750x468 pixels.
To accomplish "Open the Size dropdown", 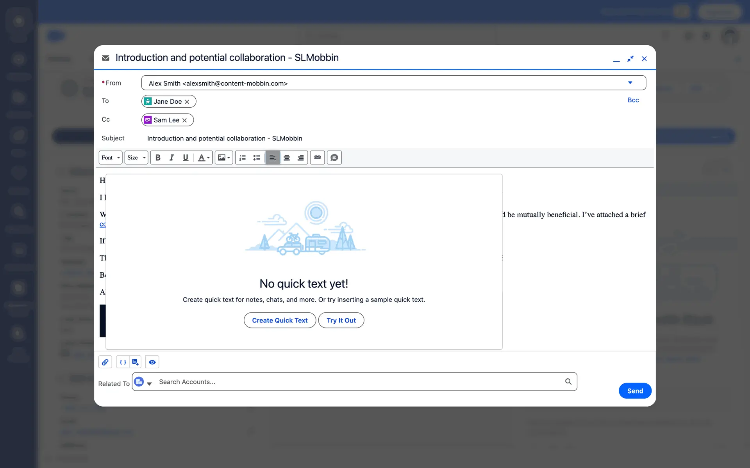I will pyautogui.click(x=136, y=158).
